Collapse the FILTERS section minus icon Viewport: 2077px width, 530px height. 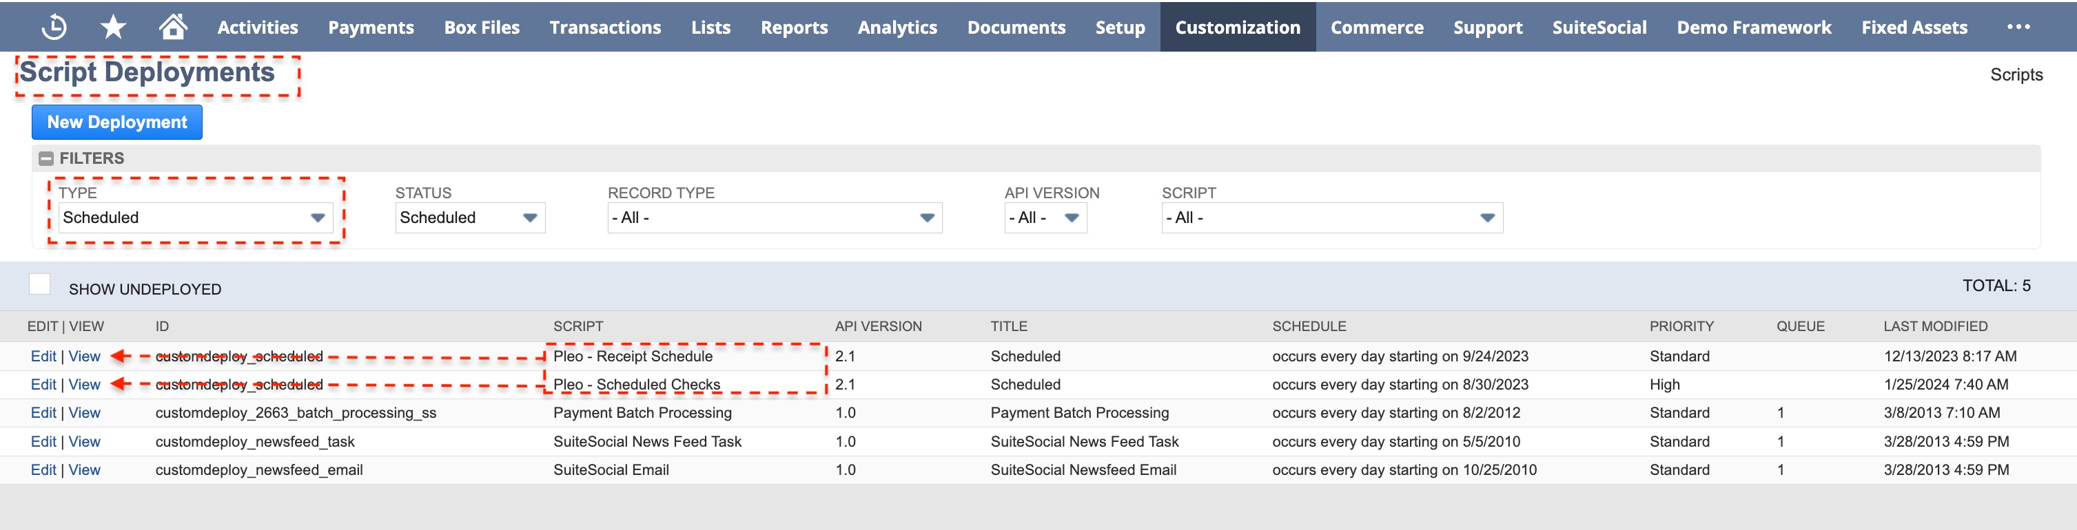pyautogui.click(x=46, y=159)
